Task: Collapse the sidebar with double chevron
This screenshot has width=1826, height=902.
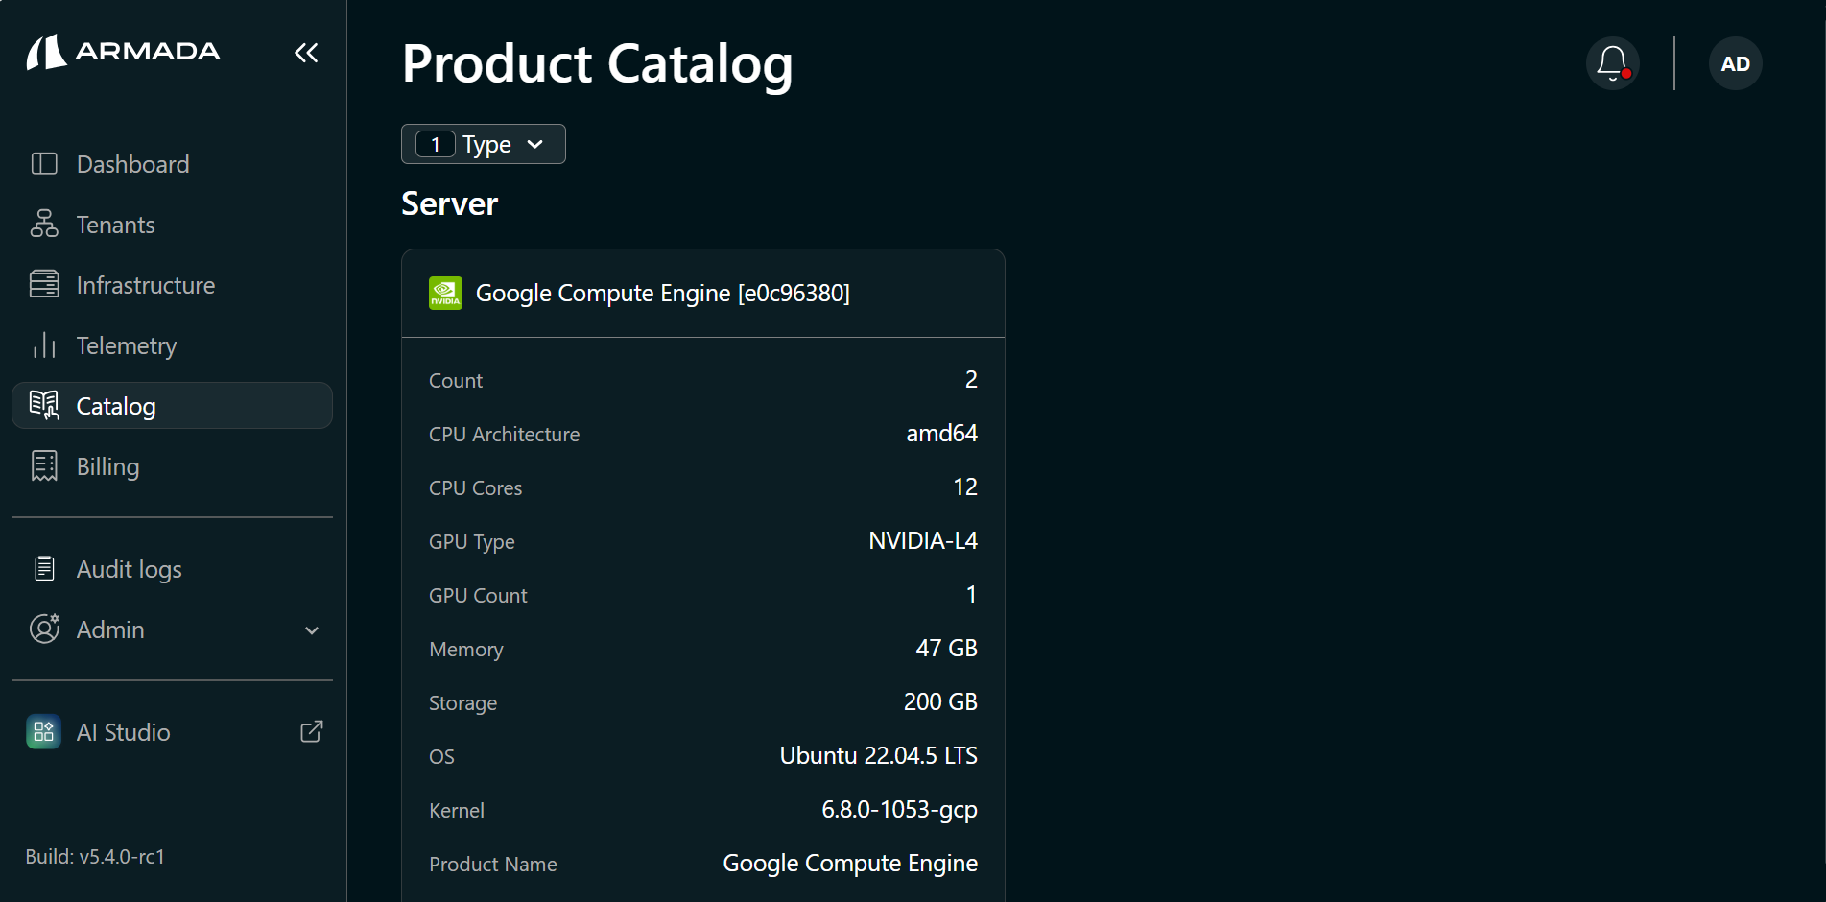Action: point(306,53)
